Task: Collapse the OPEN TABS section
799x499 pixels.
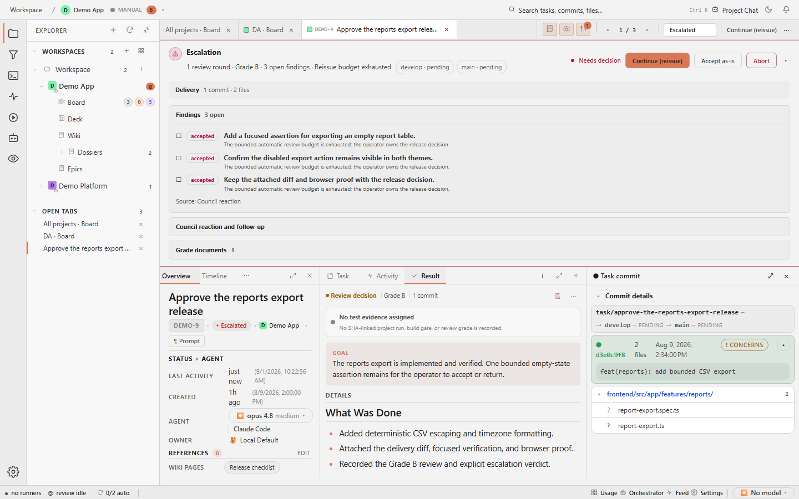Action: (x=34, y=211)
